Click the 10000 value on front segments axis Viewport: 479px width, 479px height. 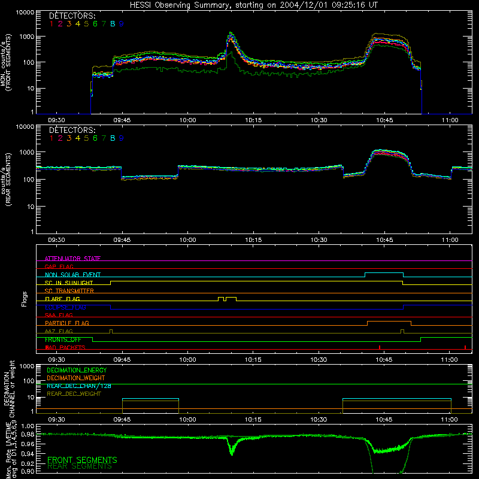tap(25, 13)
